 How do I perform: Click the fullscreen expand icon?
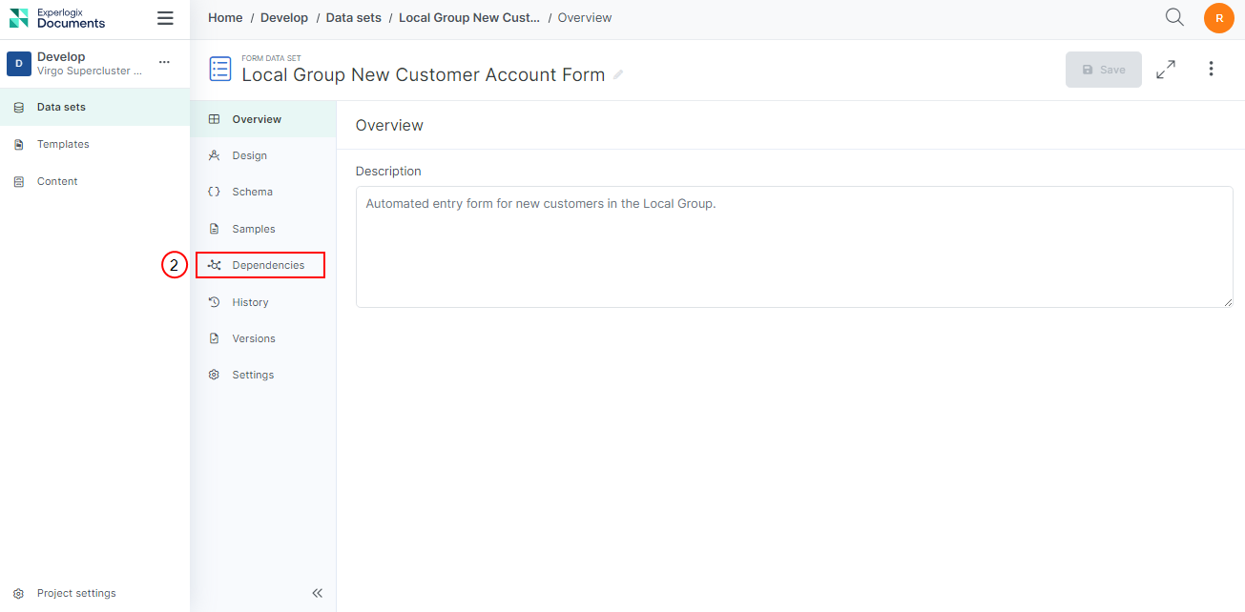click(x=1165, y=70)
